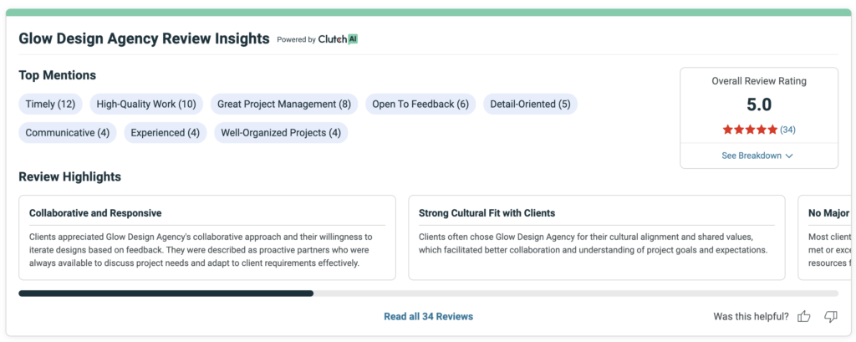Image resolution: width=856 pixels, height=342 pixels.
Task: Select the Timely (12) mention tag
Action: coord(50,105)
